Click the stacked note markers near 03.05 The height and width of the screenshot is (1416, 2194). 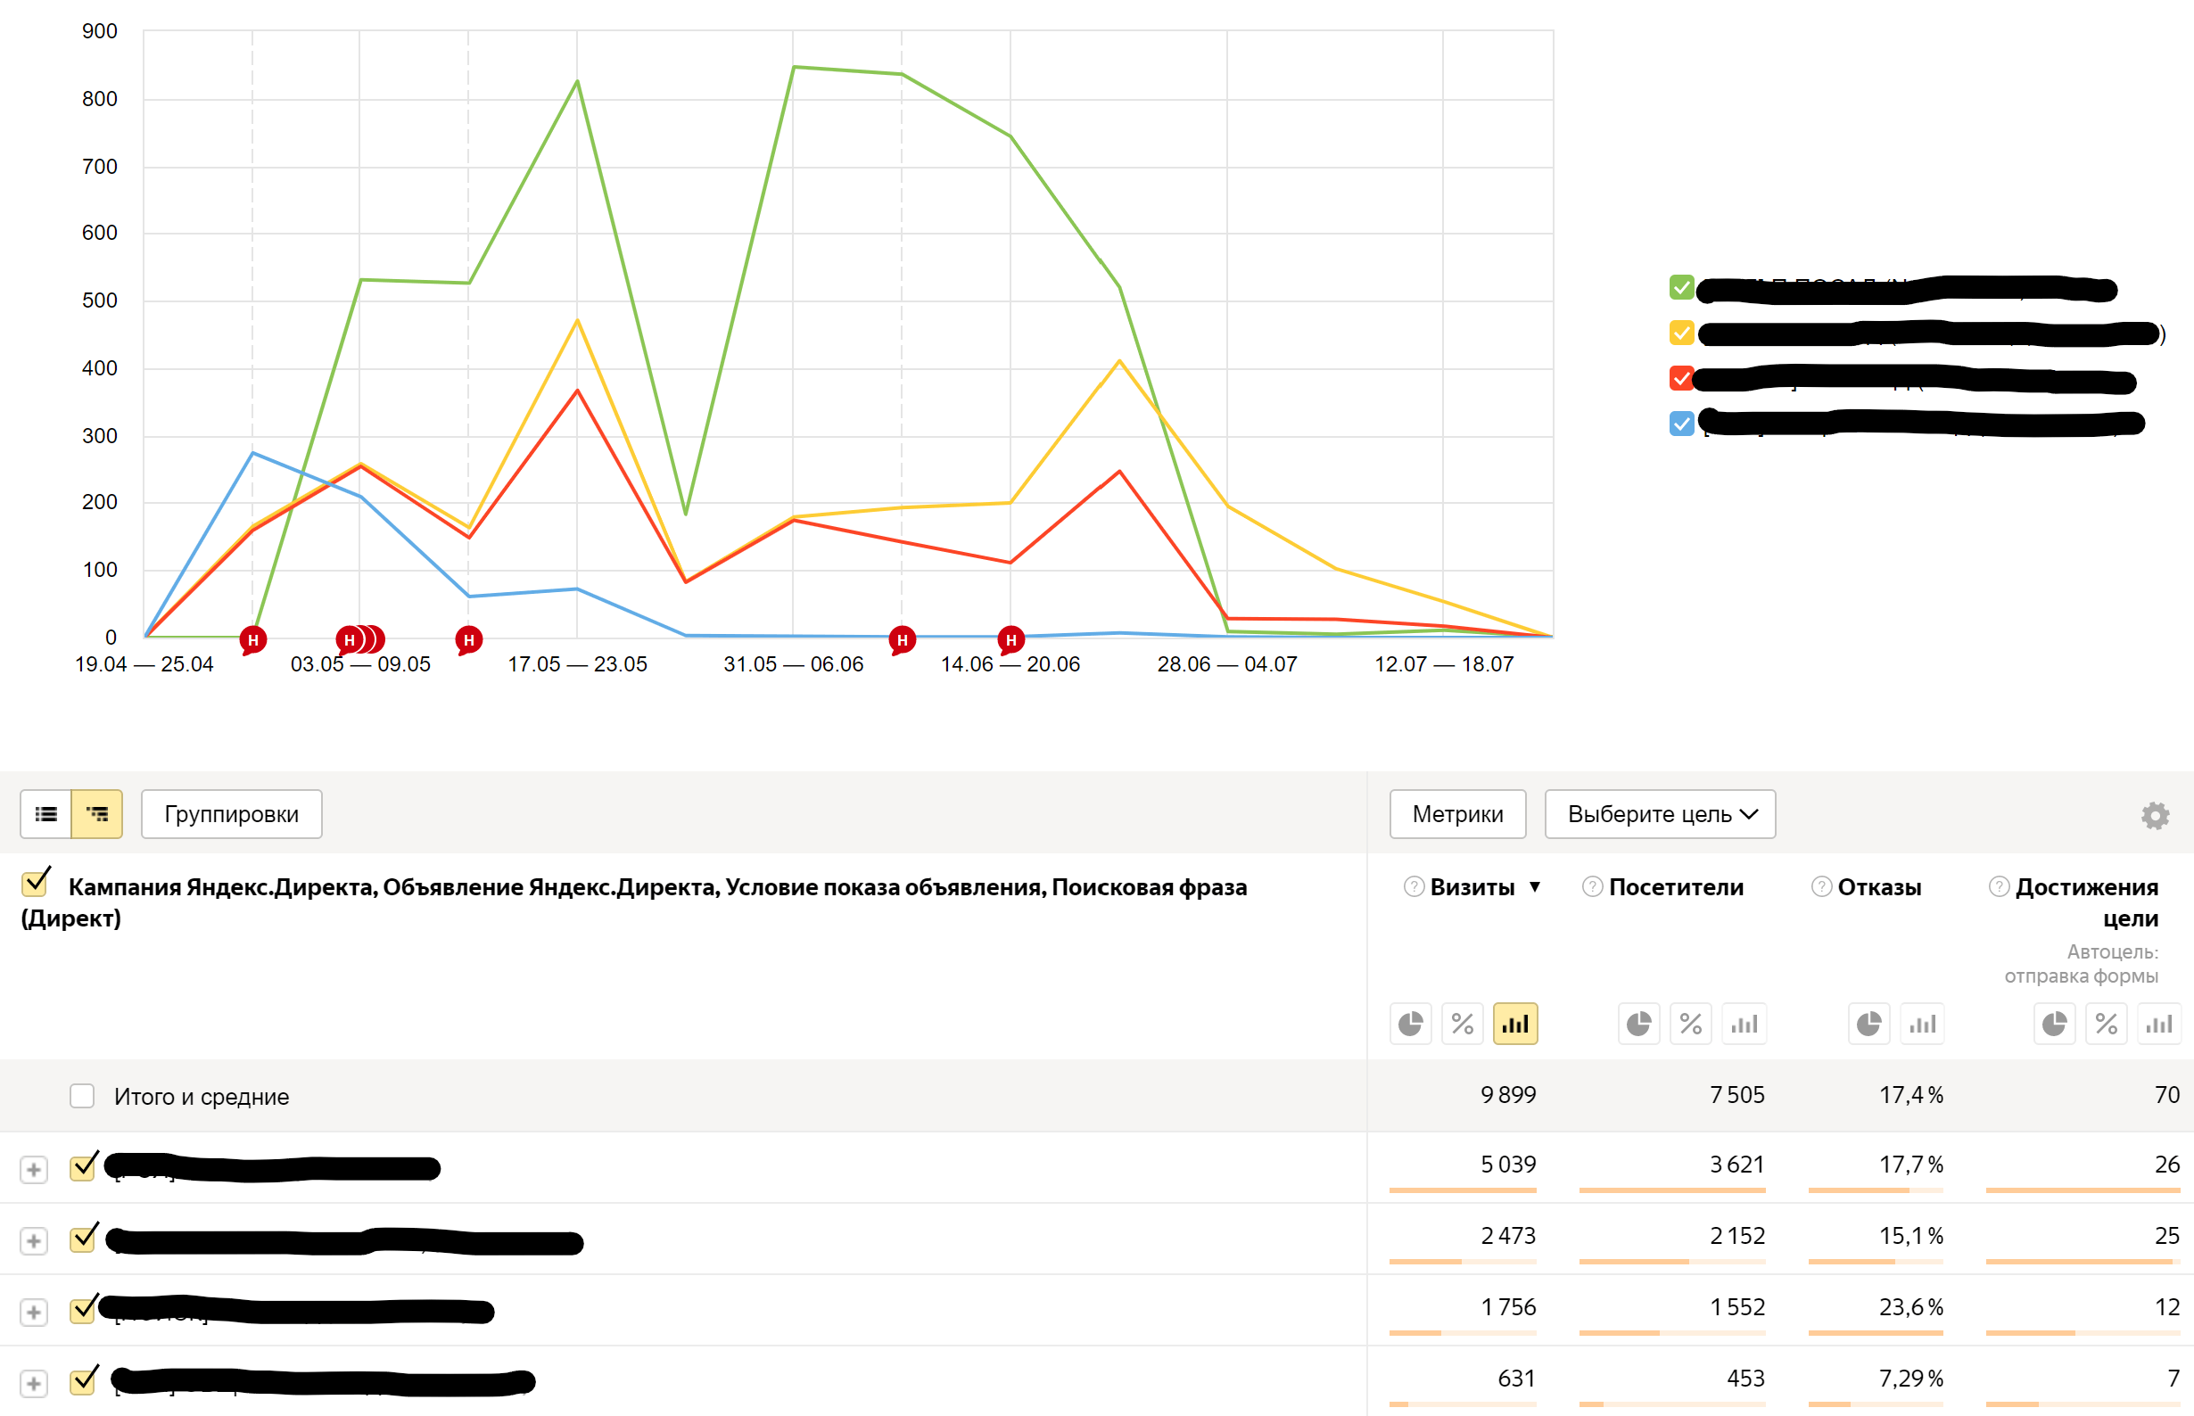click(x=359, y=639)
